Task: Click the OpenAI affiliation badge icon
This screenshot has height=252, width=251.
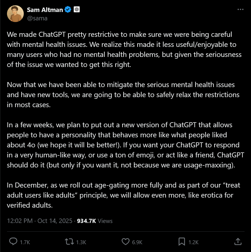Action: 77,10
